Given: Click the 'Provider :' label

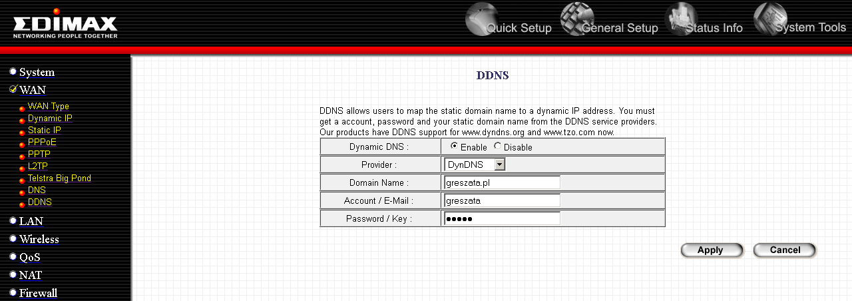Looking at the screenshot, I should coord(379,164).
